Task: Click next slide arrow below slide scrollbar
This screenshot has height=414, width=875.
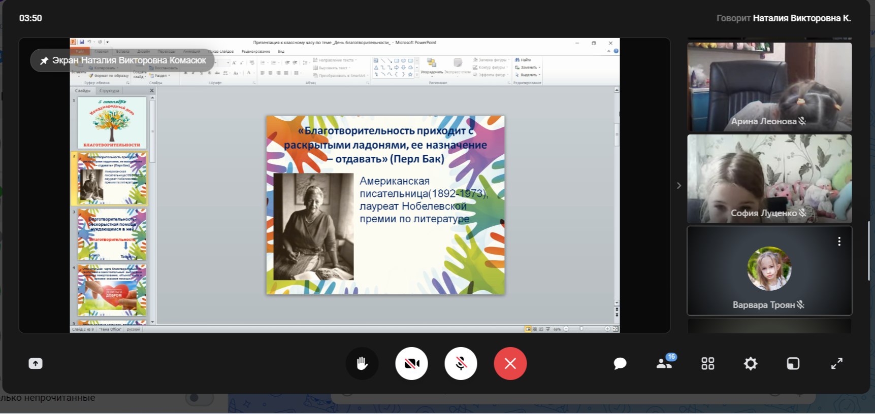Action: pos(617,315)
